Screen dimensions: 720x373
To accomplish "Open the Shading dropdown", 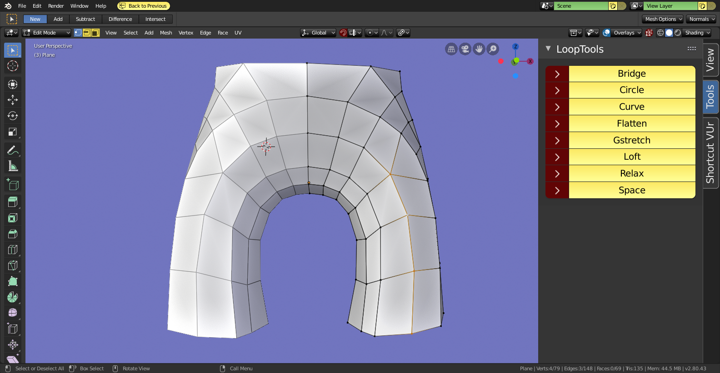I will pyautogui.click(x=697, y=33).
